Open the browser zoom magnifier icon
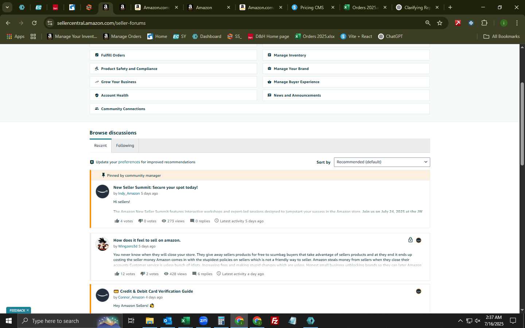The height and width of the screenshot is (328, 525). pyautogui.click(x=428, y=23)
